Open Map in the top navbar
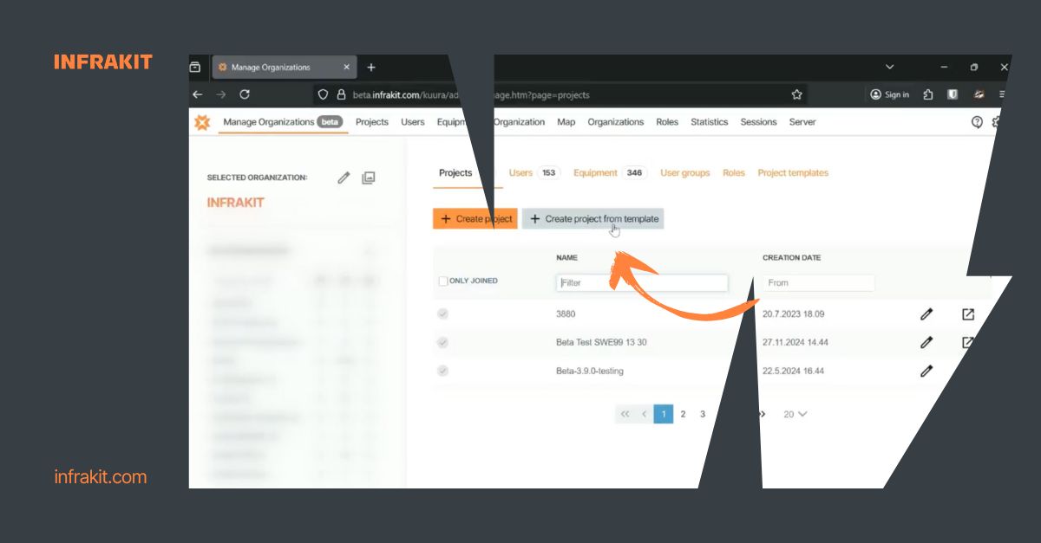This screenshot has height=543, width=1041. [566, 122]
